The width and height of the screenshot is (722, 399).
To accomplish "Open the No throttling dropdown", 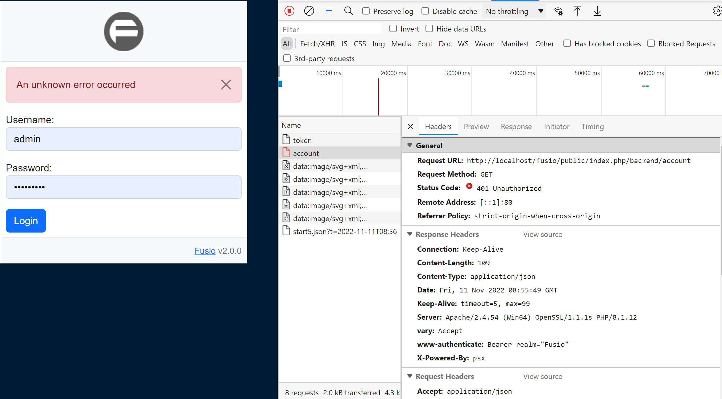I will click(513, 11).
